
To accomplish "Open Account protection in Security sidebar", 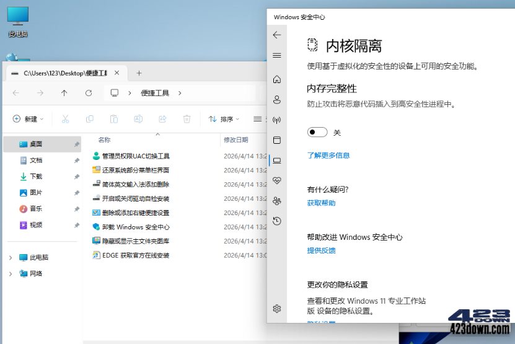I will [x=277, y=100].
